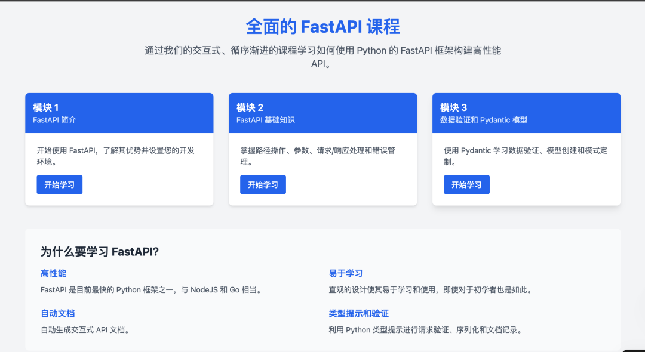Click the FastAPI 简介 subtitle
The image size is (645, 352).
coord(54,120)
